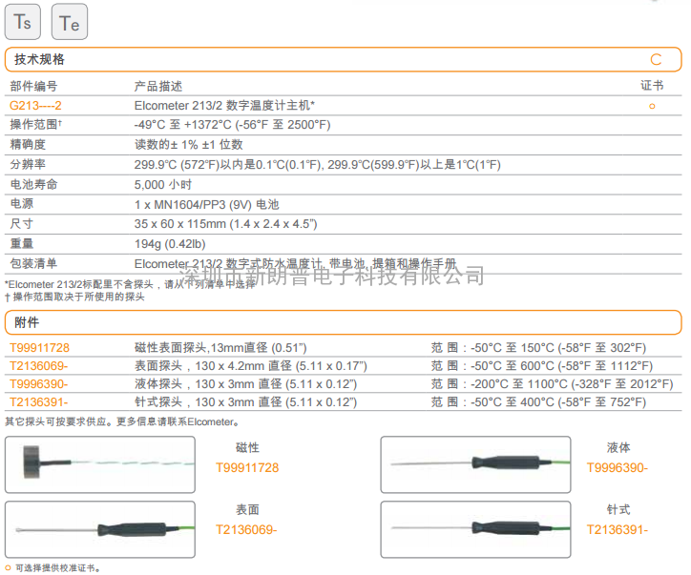Viewport: 691px width, 575px height.
Task: Click the orange circle beside 可选择提供校准证书
Action: point(8,568)
